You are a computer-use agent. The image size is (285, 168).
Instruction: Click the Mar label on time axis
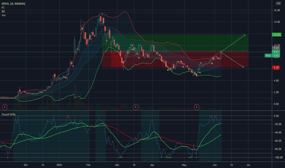pyautogui.click(x=117, y=165)
